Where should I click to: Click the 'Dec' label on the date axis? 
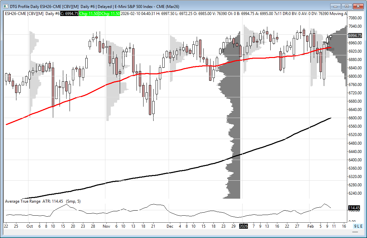tap(170, 226)
